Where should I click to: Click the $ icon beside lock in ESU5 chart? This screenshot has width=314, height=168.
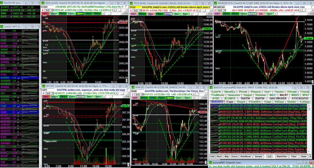coord(53,10)
